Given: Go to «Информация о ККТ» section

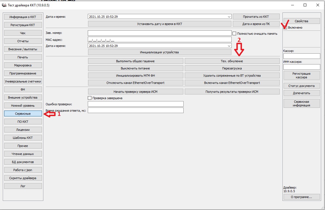Looking at the screenshot, I should tap(23, 17).
